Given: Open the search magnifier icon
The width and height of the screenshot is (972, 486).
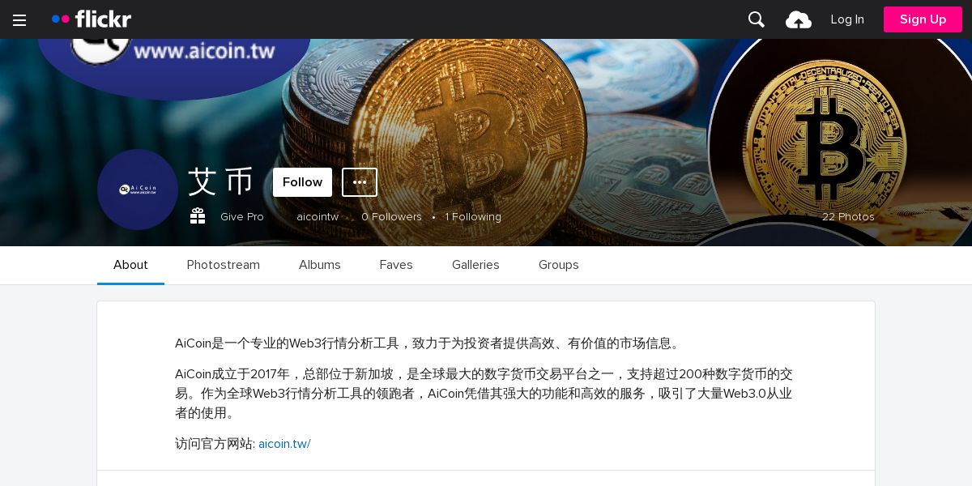Looking at the screenshot, I should click(x=757, y=19).
